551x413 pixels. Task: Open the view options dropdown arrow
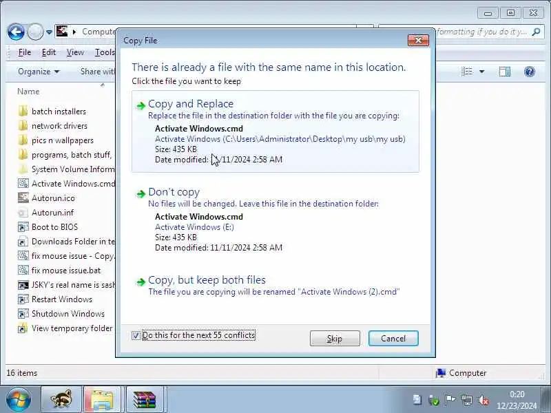click(481, 72)
